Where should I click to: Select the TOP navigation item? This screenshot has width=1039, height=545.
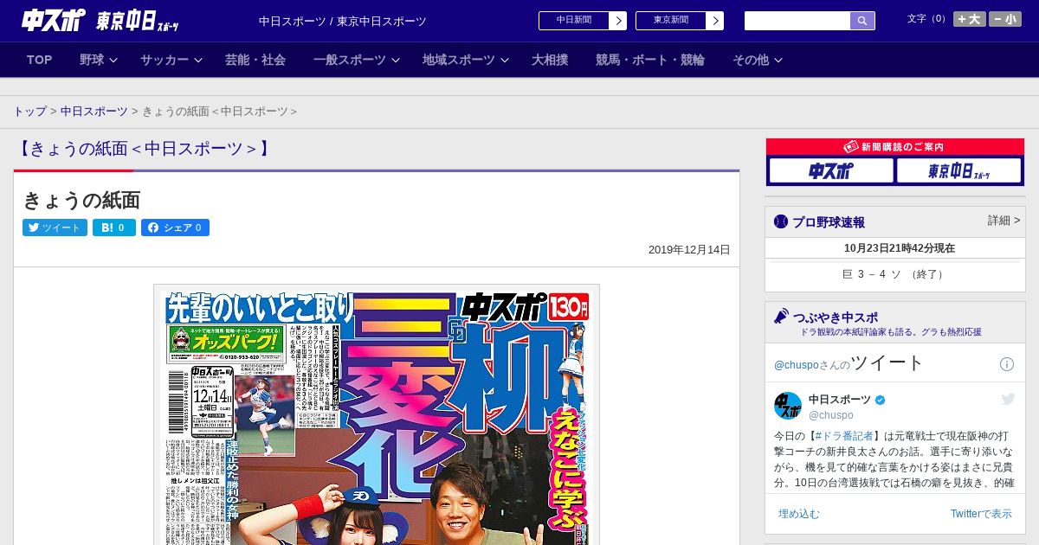[40, 60]
